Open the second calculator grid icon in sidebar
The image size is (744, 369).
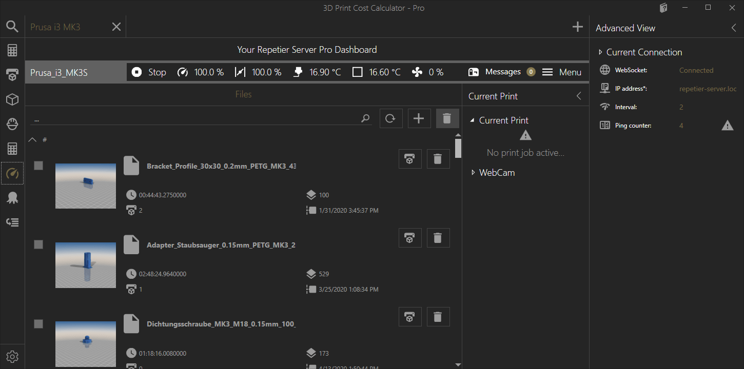(12, 149)
